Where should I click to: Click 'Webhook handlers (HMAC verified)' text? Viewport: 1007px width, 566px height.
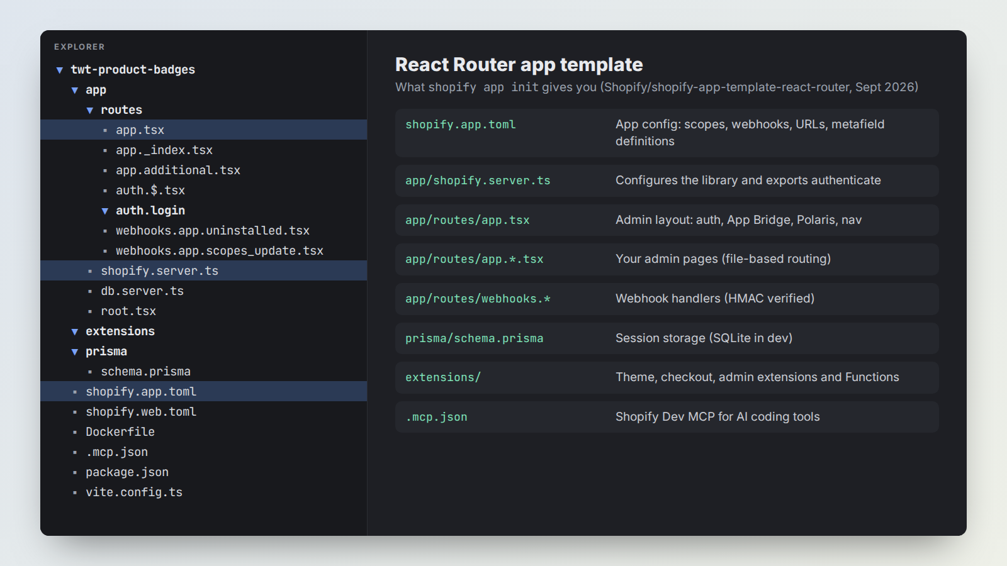tap(715, 299)
